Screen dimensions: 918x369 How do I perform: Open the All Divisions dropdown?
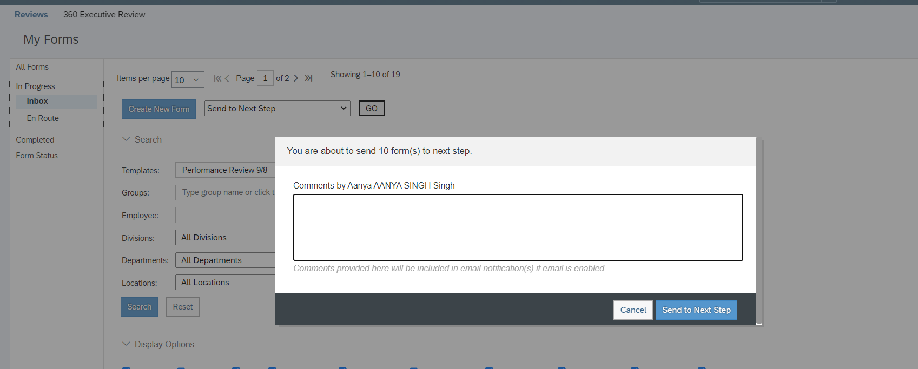click(225, 238)
